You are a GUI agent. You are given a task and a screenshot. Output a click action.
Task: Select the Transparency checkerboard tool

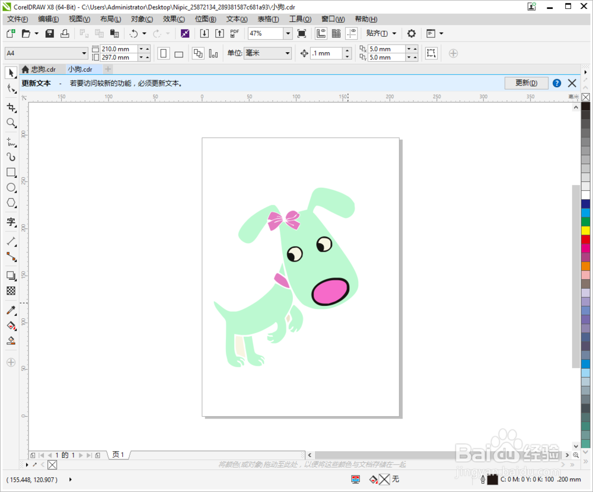(x=11, y=291)
